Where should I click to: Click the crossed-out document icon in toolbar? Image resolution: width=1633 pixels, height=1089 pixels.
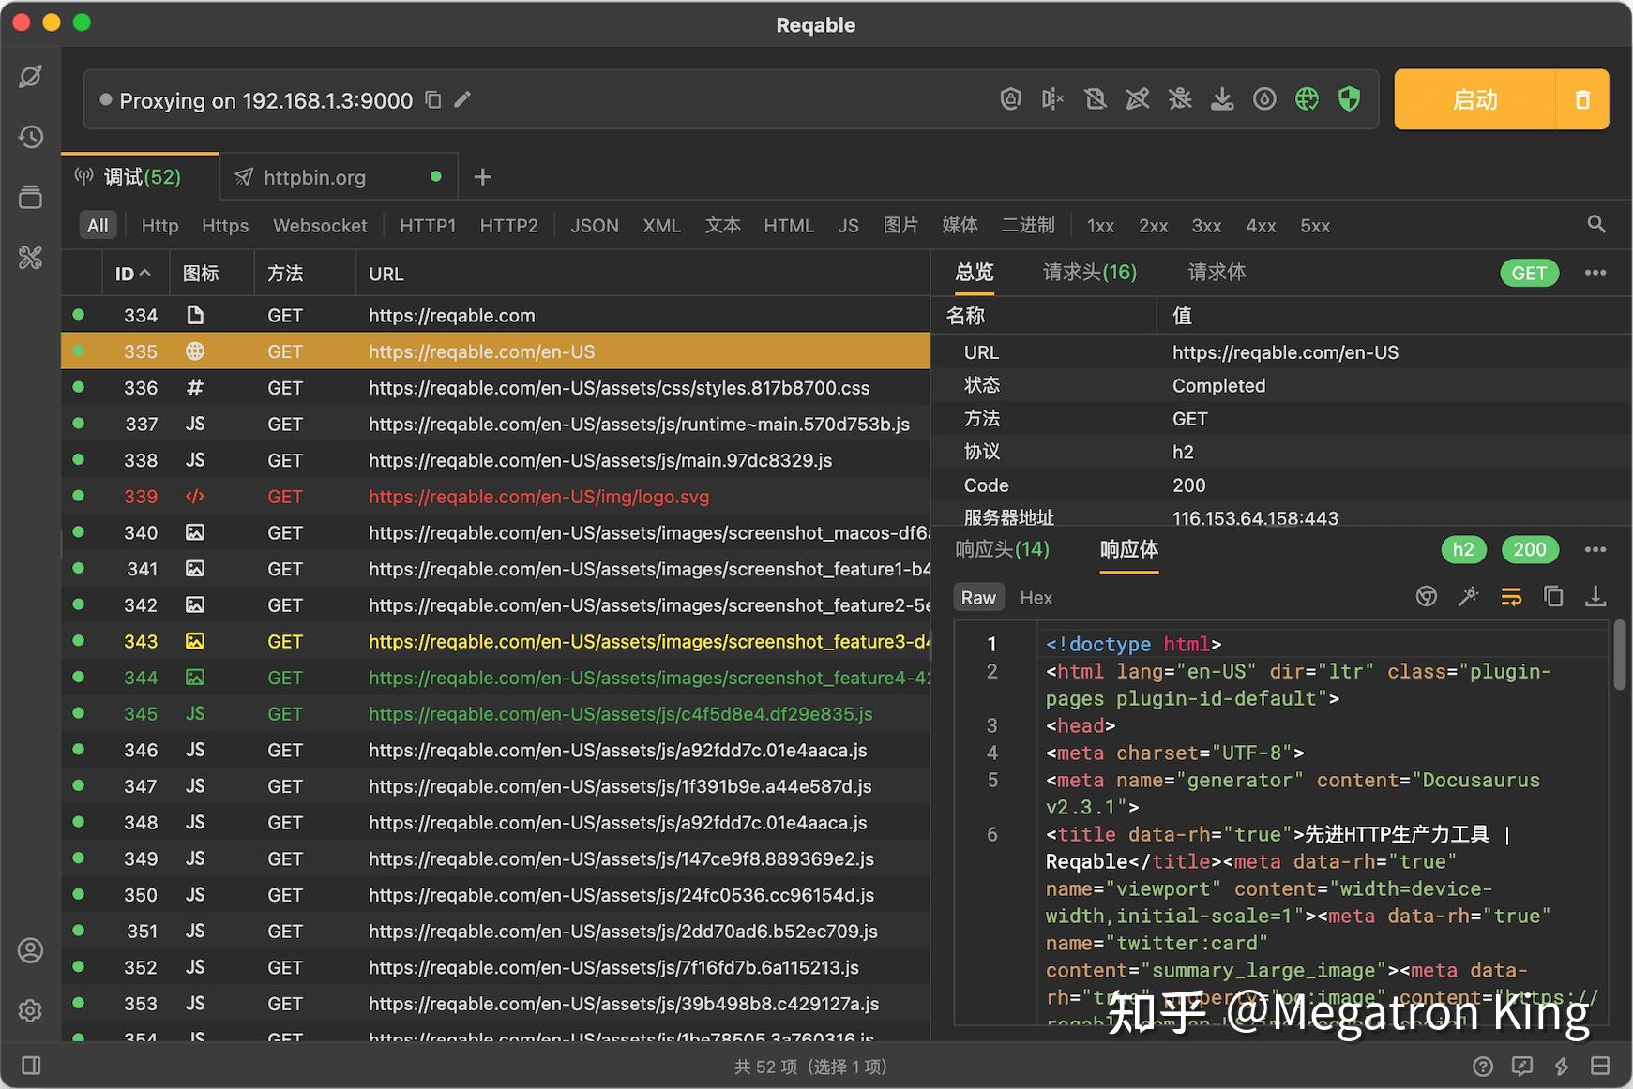pyautogui.click(x=1095, y=99)
